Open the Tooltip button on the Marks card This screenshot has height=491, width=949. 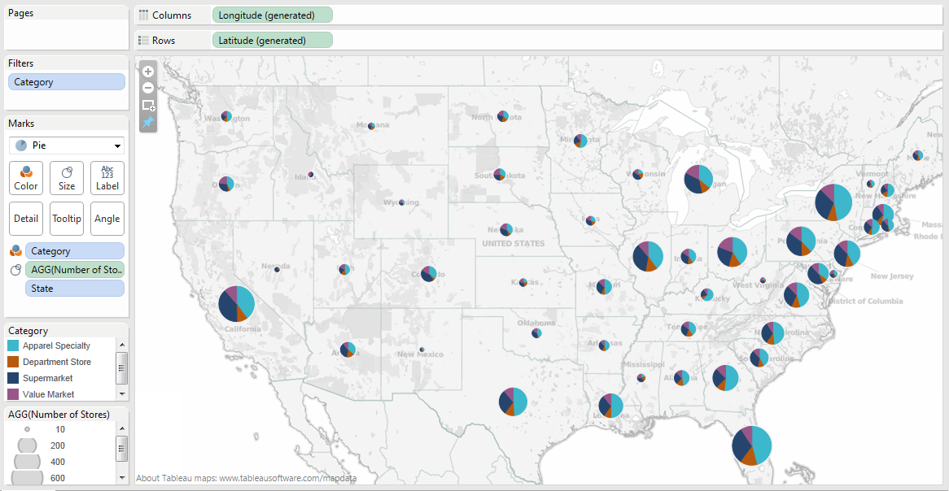pos(66,218)
